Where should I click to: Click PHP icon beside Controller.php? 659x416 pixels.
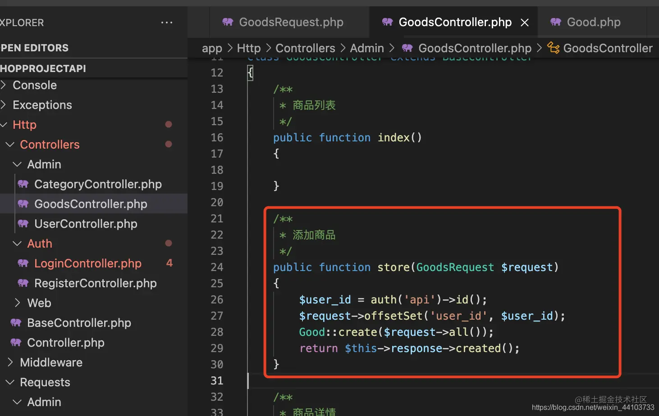[16, 343]
